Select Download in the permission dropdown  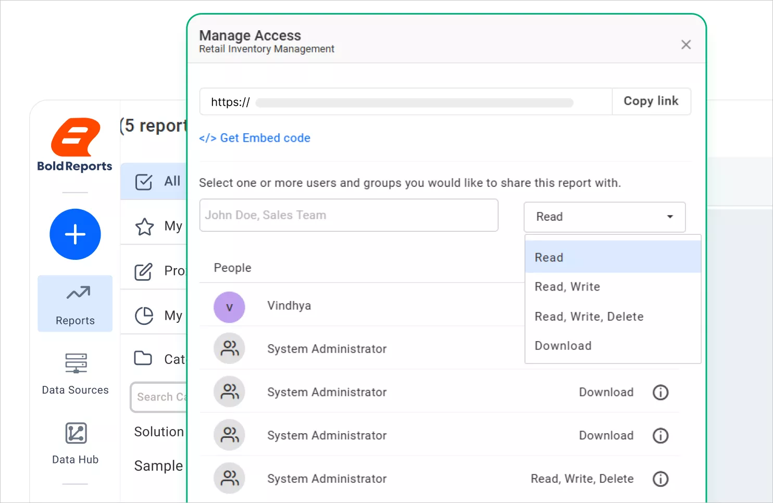(563, 345)
